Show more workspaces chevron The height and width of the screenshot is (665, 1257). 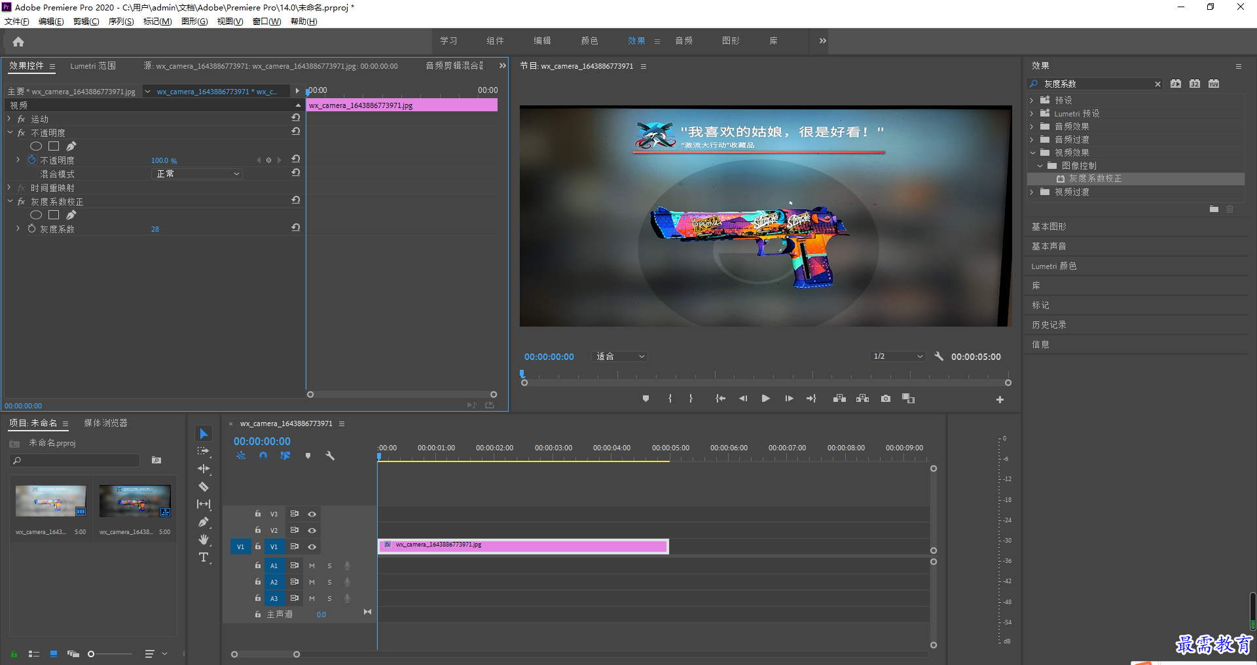822,41
